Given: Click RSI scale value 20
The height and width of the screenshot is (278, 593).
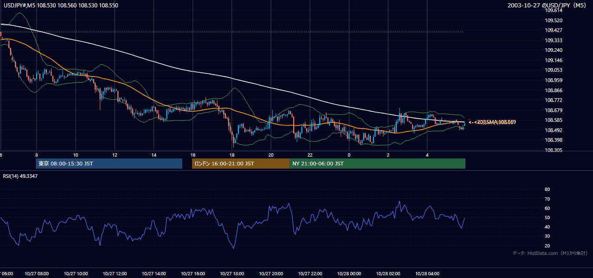Looking at the screenshot, I should pyautogui.click(x=547, y=246).
